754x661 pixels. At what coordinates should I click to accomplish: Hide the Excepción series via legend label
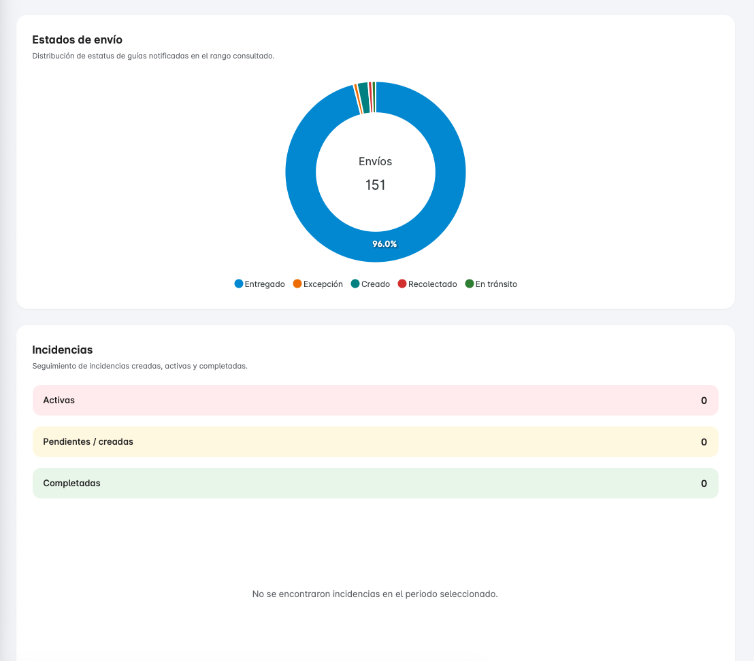323,284
